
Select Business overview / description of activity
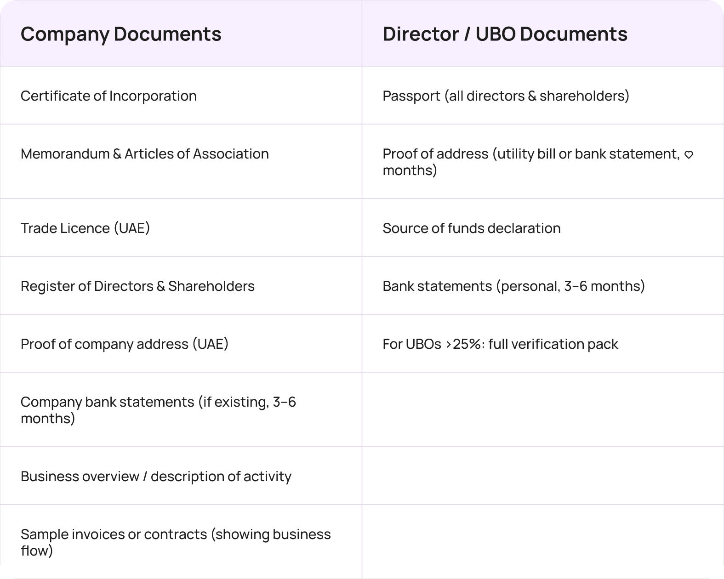(x=156, y=476)
